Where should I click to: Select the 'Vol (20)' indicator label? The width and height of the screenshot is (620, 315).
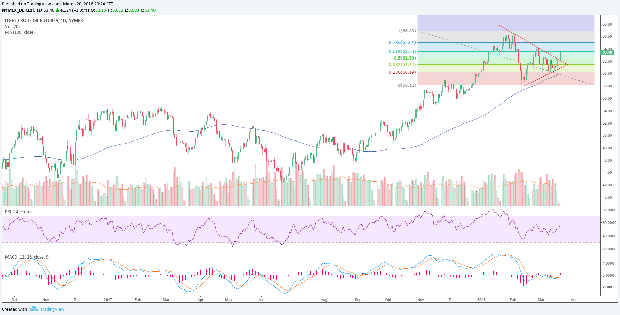tap(13, 26)
